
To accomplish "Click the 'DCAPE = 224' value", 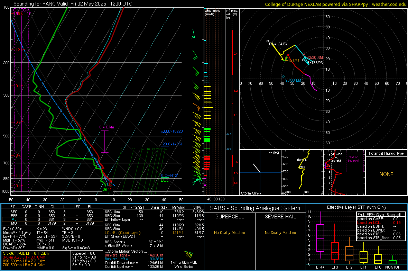I will pyautogui.click(x=14, y=244).
